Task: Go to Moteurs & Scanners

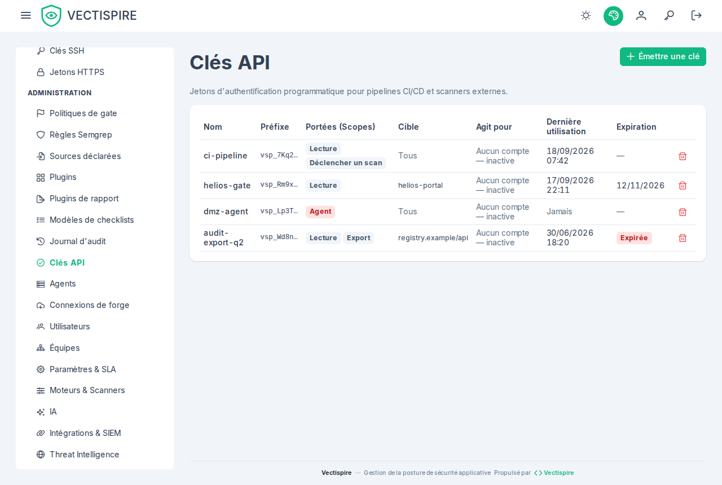Action: [x=95, y=390]
